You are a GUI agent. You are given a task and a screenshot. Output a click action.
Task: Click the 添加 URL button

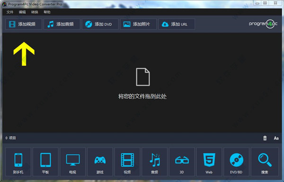(x=177, y=24)
